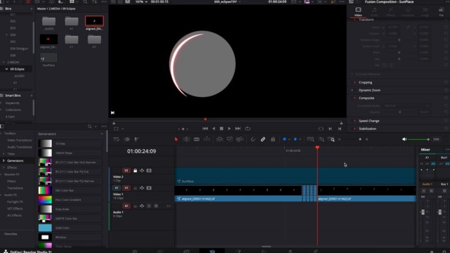Toggle loop playback button
This screenshot has width=450, height=253.
coord(247,129)
